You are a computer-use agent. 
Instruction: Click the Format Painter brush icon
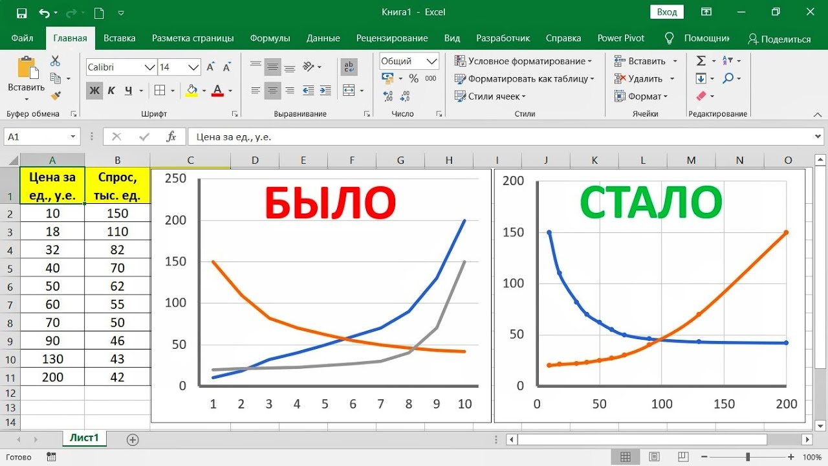pos(55,96)
